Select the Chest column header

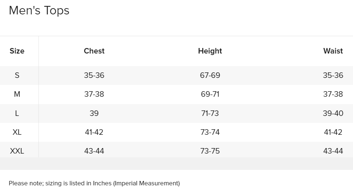(94, 51)
